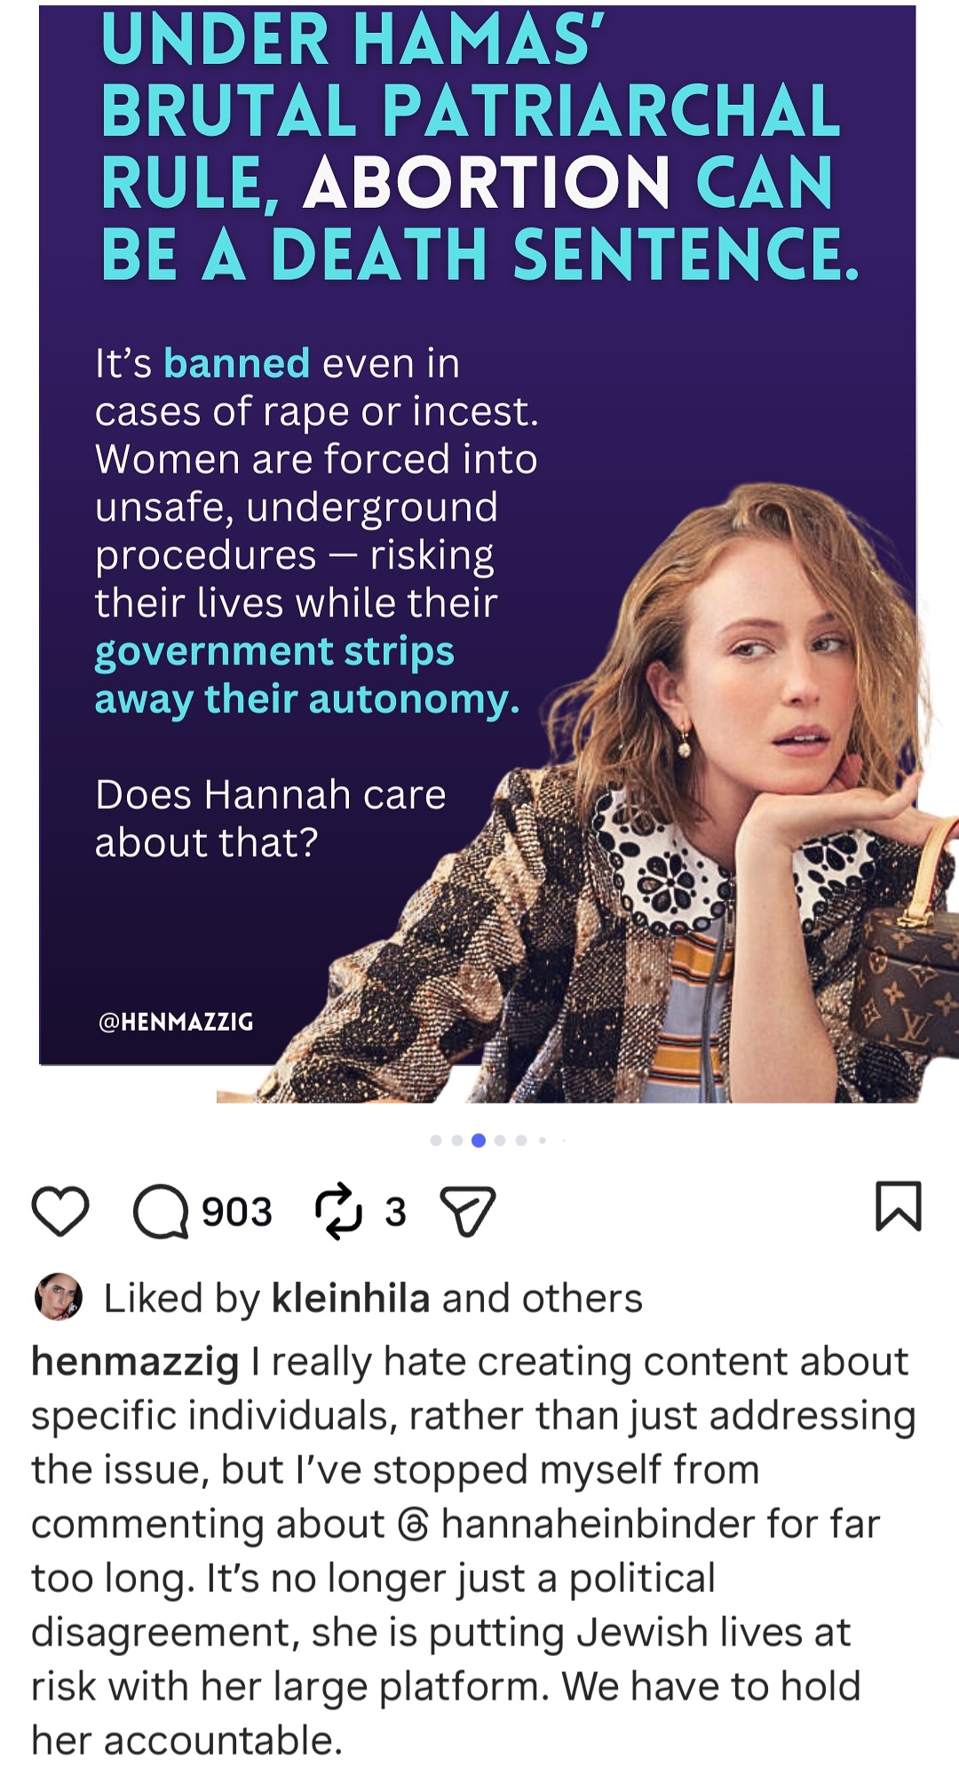This screenshot has width=959, height=1768.
Task: Go to the fifth carousel dot
Action: 521,1140
